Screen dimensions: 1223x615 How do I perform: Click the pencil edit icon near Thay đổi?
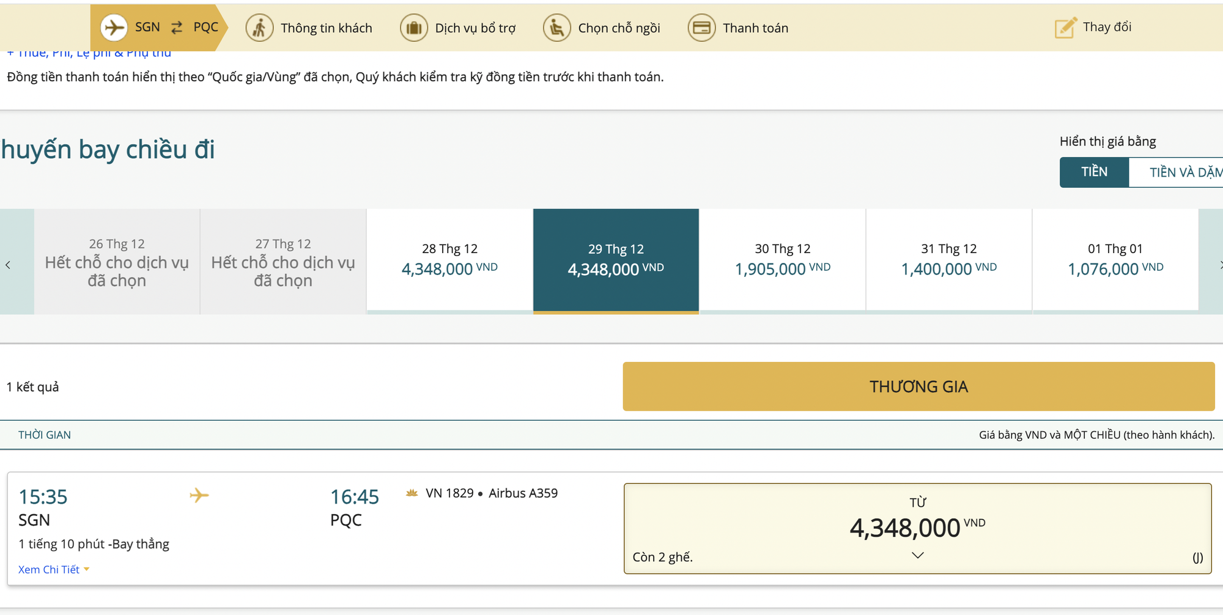1065,28
